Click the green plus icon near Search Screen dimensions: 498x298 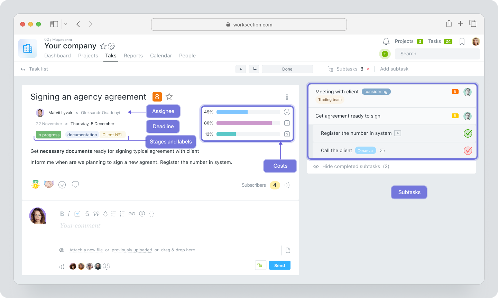[x=385, y=54]
